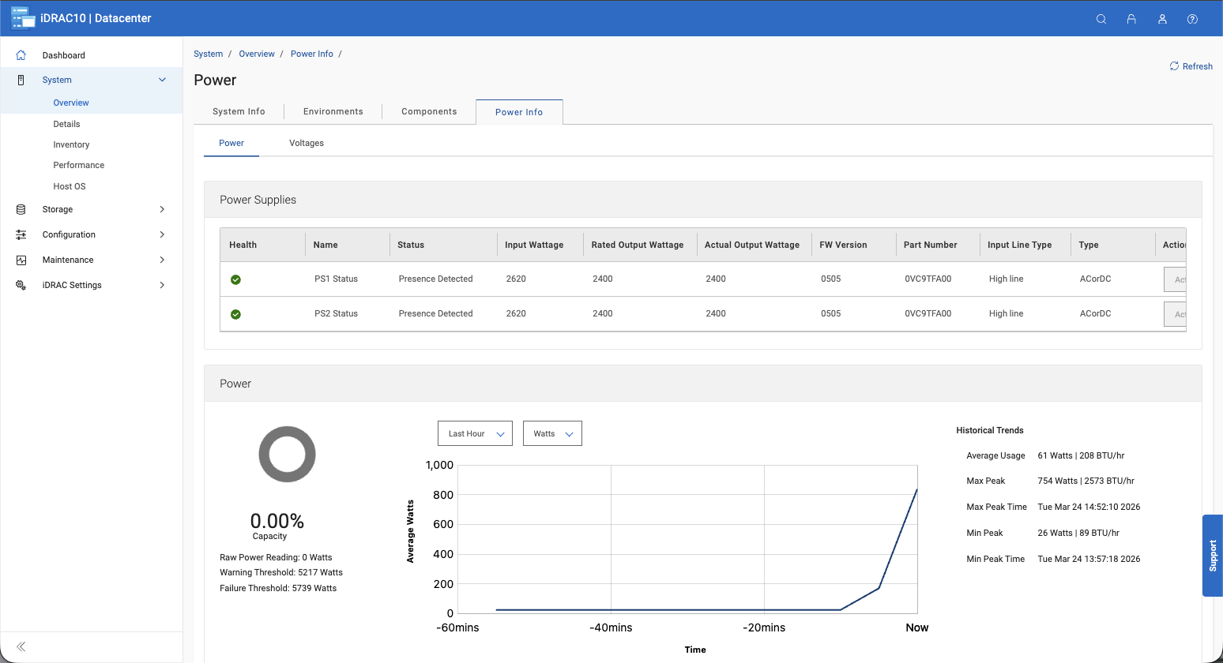Open the Support side tab

[1213, 556]
